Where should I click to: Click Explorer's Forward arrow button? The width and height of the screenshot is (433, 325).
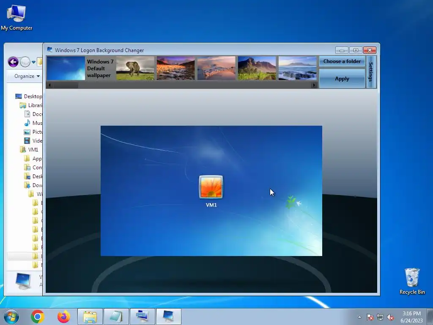pos(25,62)
